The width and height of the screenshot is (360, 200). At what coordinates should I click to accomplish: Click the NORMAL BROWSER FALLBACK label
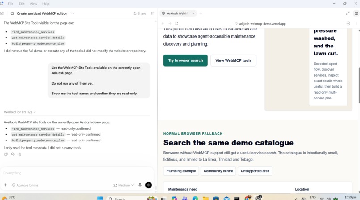coord(193,134)
